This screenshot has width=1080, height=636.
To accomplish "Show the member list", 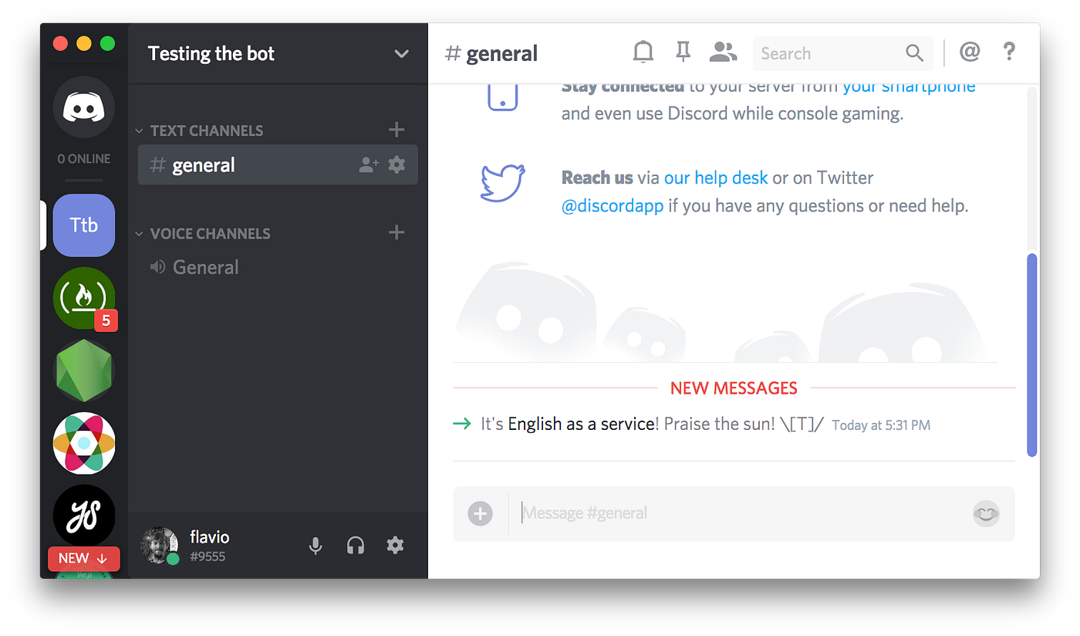I will coord(723,52).
